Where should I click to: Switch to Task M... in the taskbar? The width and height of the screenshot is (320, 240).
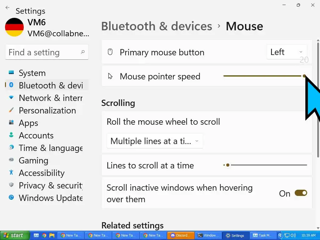click(x=263, y=235)
